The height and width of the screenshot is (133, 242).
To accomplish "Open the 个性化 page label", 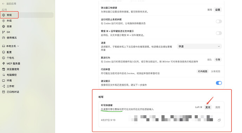I will tap(10, 58).
